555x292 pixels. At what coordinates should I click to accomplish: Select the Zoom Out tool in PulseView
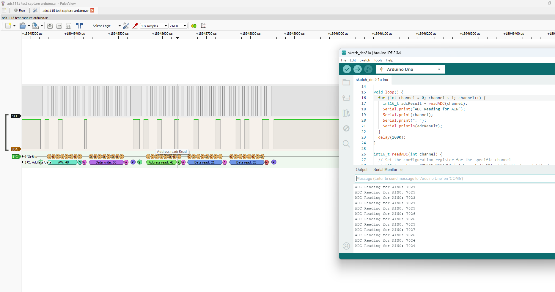pos(59,26)
